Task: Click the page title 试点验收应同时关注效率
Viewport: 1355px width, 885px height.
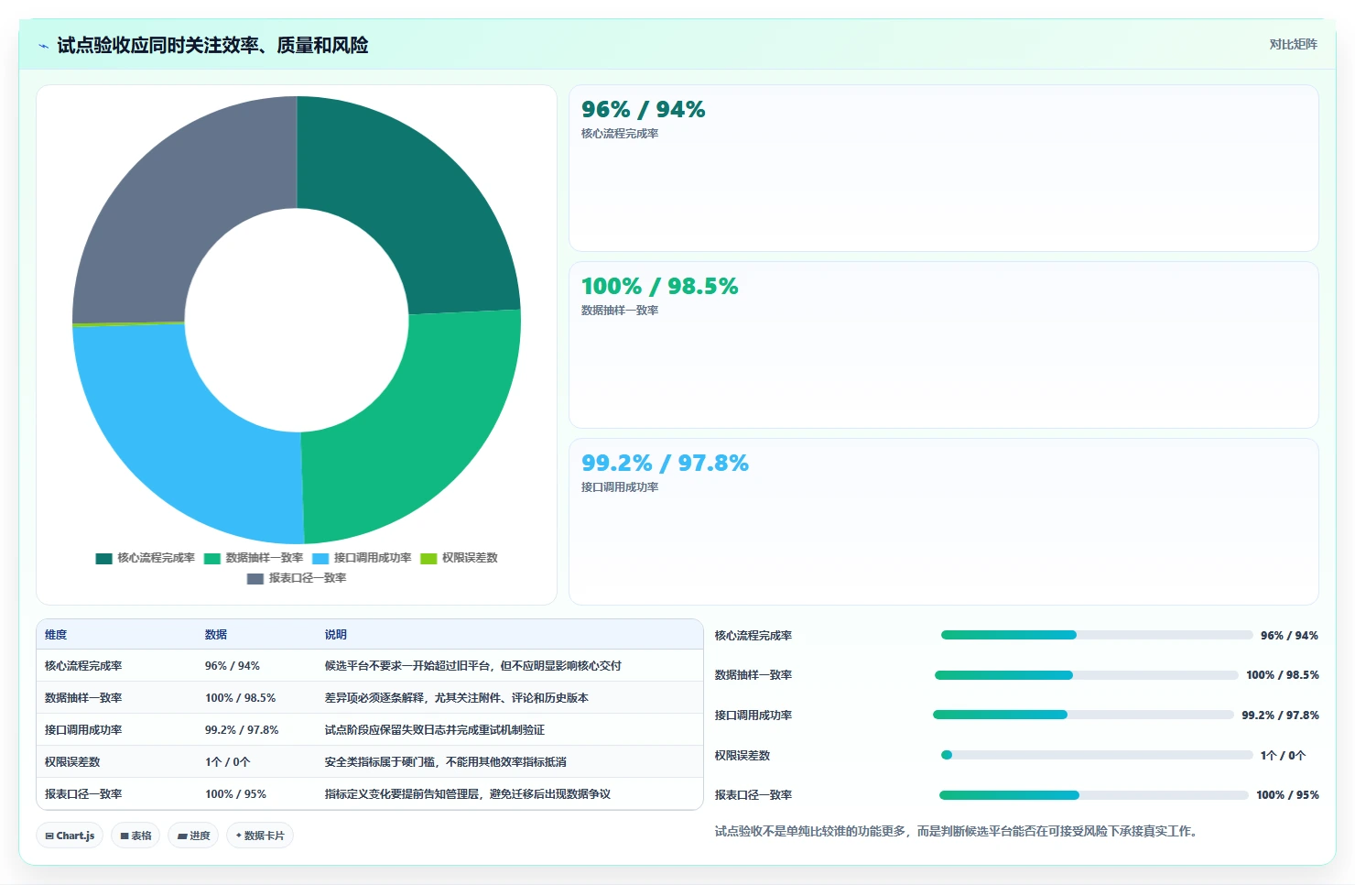Action: tap(212, 46)
